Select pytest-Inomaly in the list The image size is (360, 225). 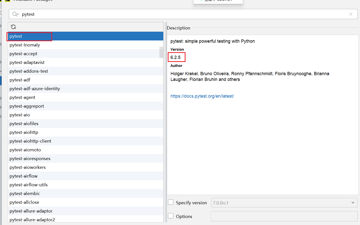pyautogui.click(x=86, y=45)
